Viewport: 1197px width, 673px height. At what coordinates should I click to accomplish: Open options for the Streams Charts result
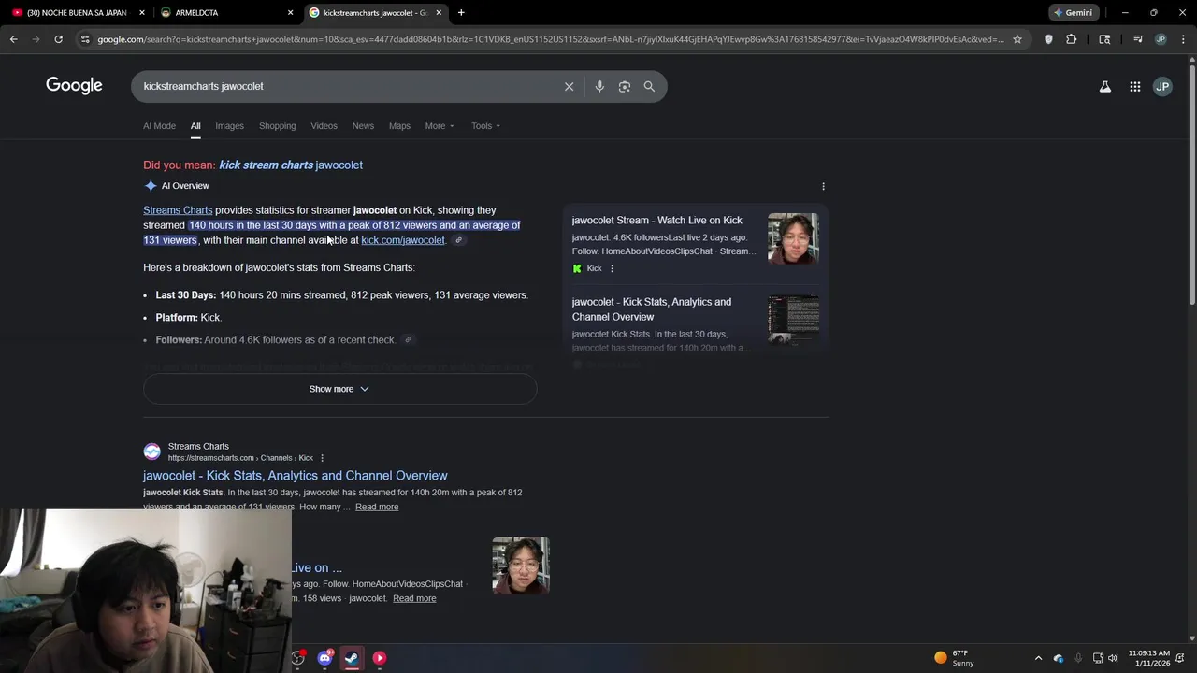[x=322, y=458]
